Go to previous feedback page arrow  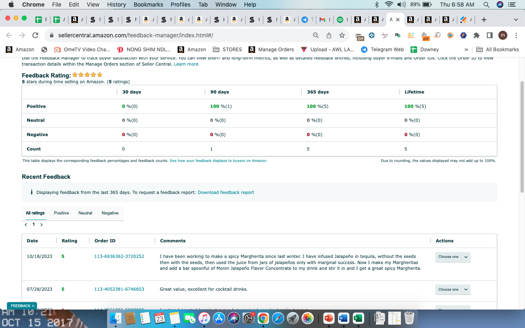pyautogui.click(x=26, y=225)
